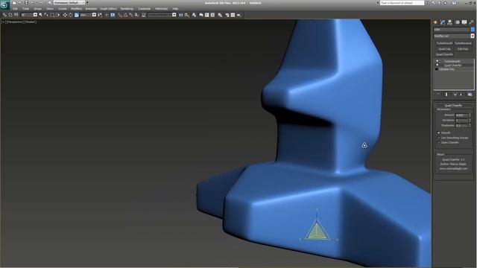Open the Group menu
477x268 pixels.
click(38, 9)
